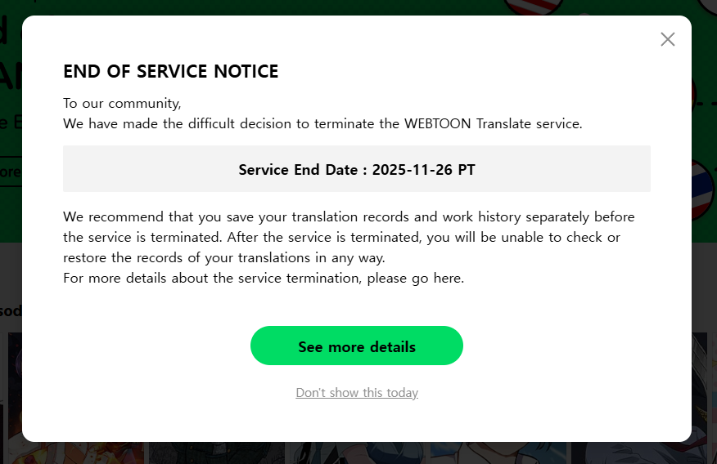Viewport: 717px width, 464px height.
Task: Click the Service End Date gray banner
Action: (357, 169)
